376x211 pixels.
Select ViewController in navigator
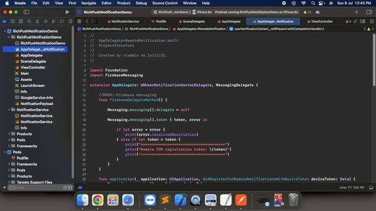click(33, 67)
